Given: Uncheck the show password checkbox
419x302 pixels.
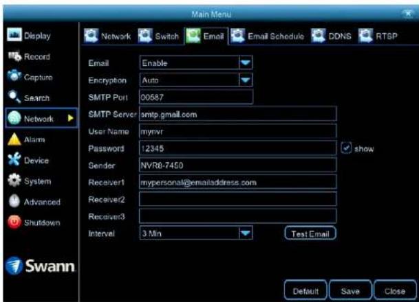Looking at the screenshot, I should (x=346, y=148).
